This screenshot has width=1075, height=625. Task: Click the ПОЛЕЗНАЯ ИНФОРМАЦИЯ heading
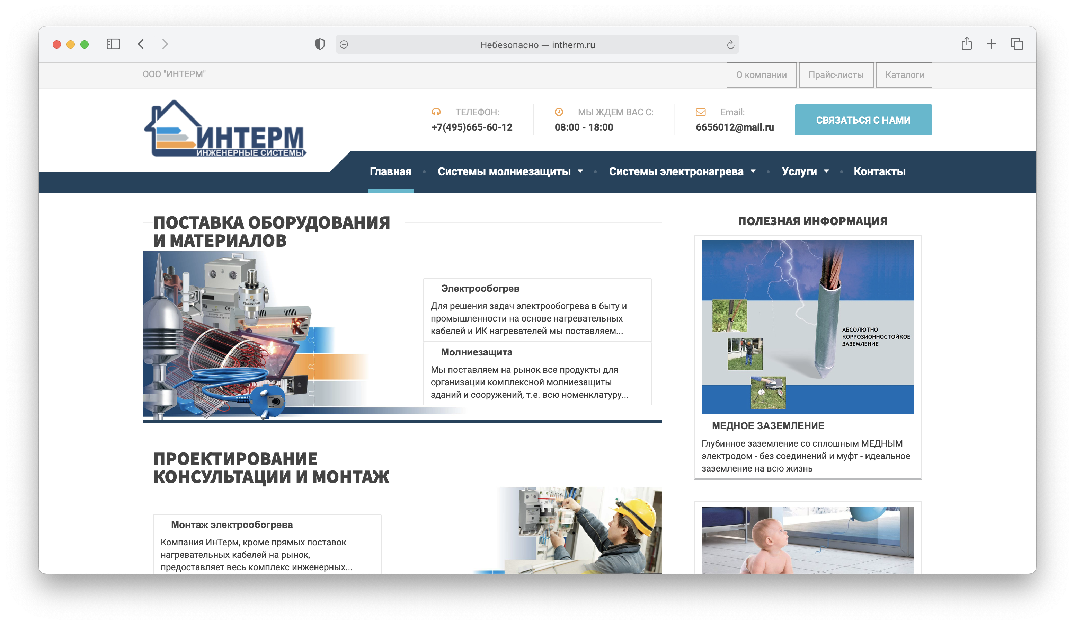pyautogui.click(x=812, y=221)
